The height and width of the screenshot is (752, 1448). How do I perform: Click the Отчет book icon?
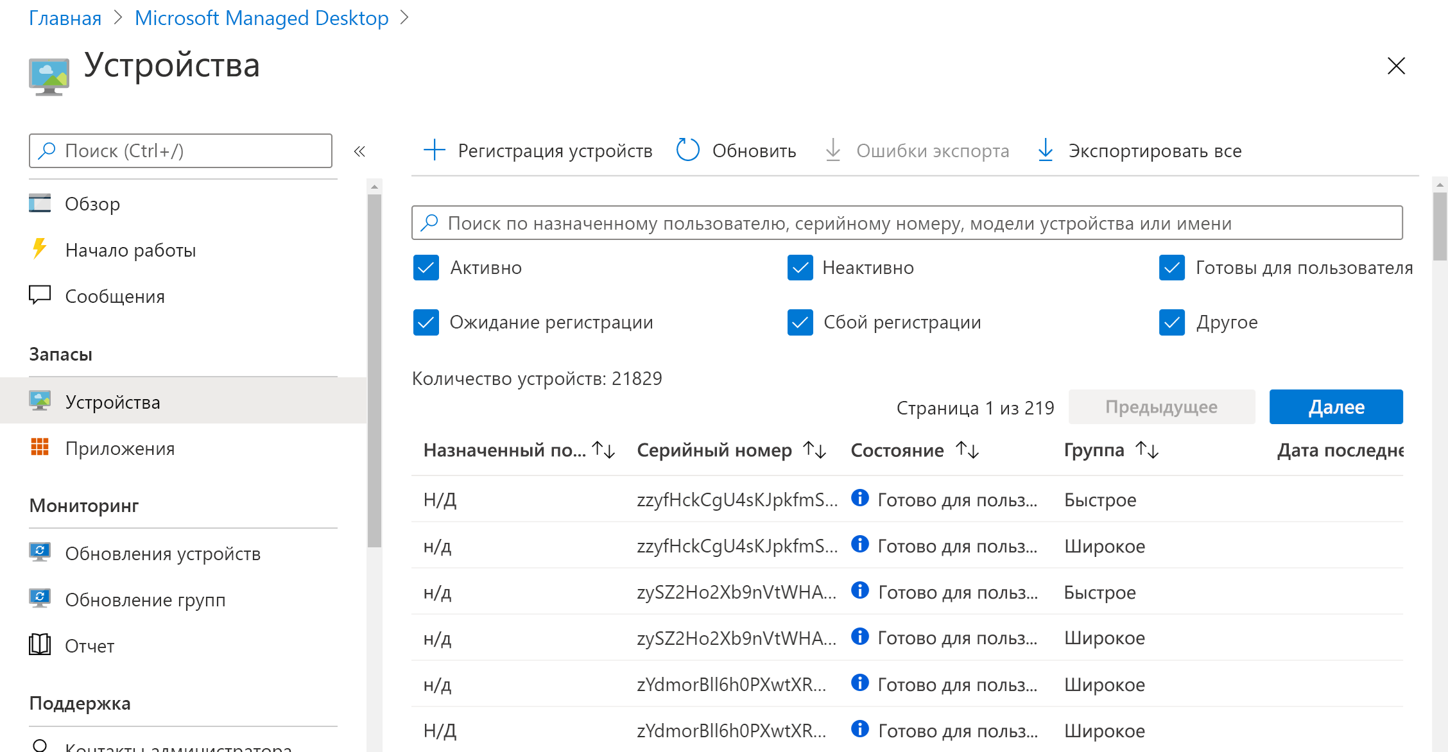[40, 644]
